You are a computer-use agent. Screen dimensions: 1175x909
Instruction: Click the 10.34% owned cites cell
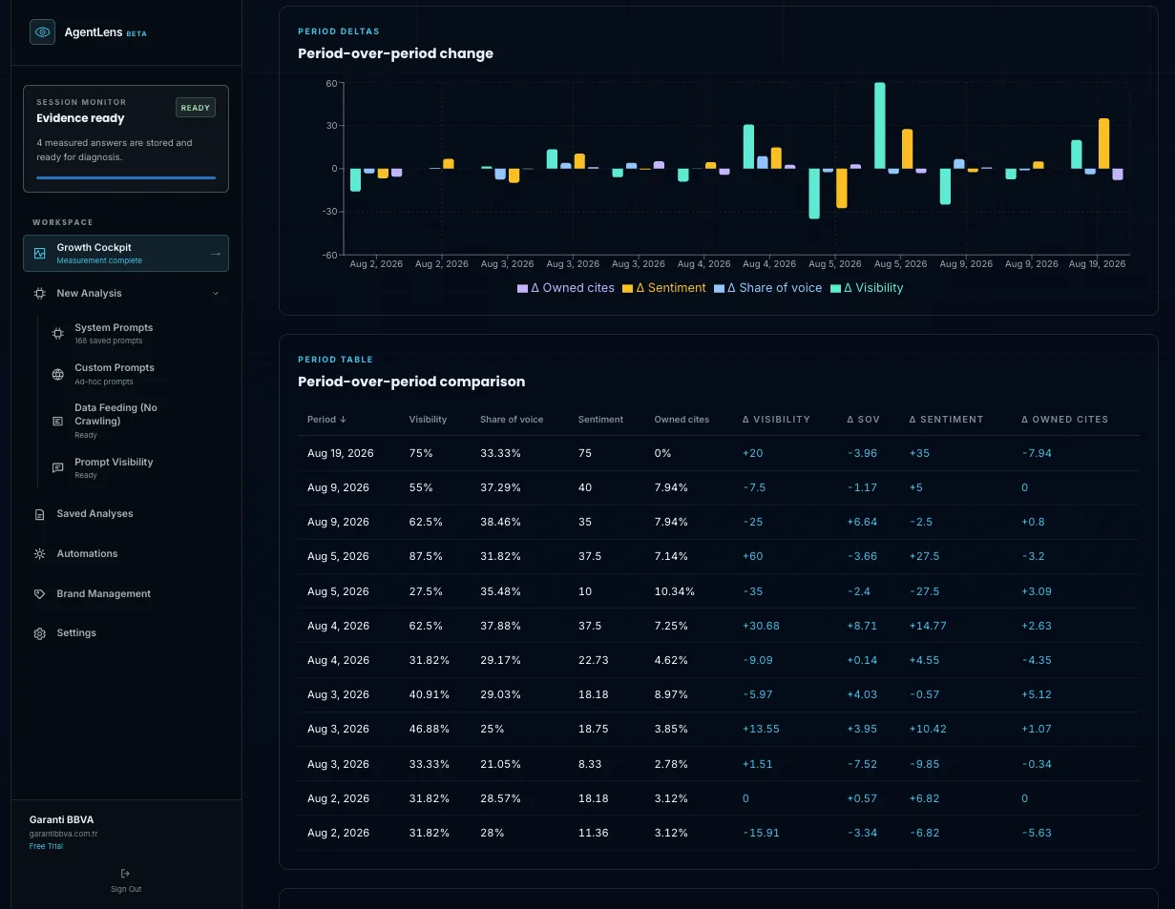coord(675,591)
